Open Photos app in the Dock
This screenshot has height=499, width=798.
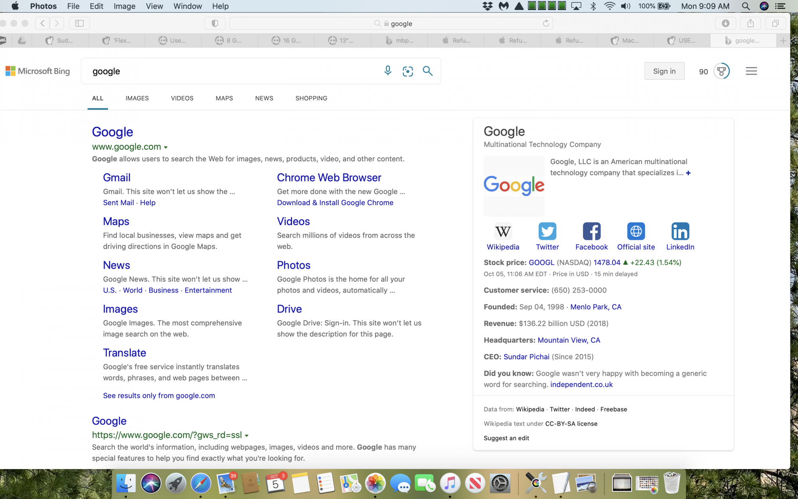tap(375, 483)
